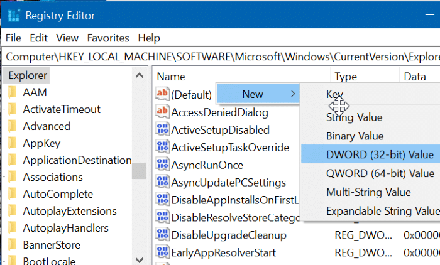Click the AAM folder icon

13,92
